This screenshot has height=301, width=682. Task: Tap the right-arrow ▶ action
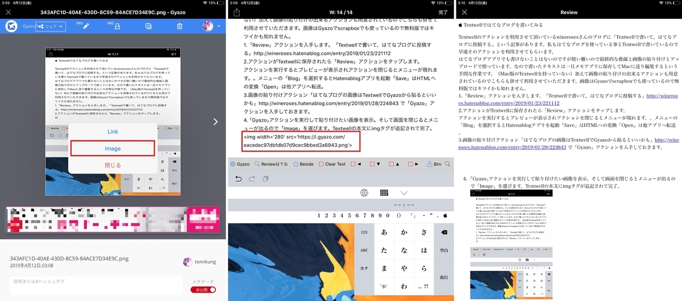point(413,164)
